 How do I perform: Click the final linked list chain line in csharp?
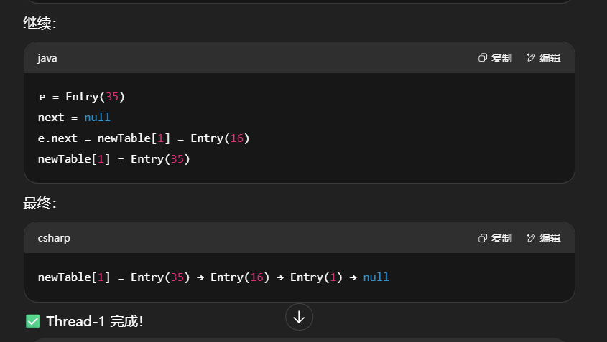point(213,277)
